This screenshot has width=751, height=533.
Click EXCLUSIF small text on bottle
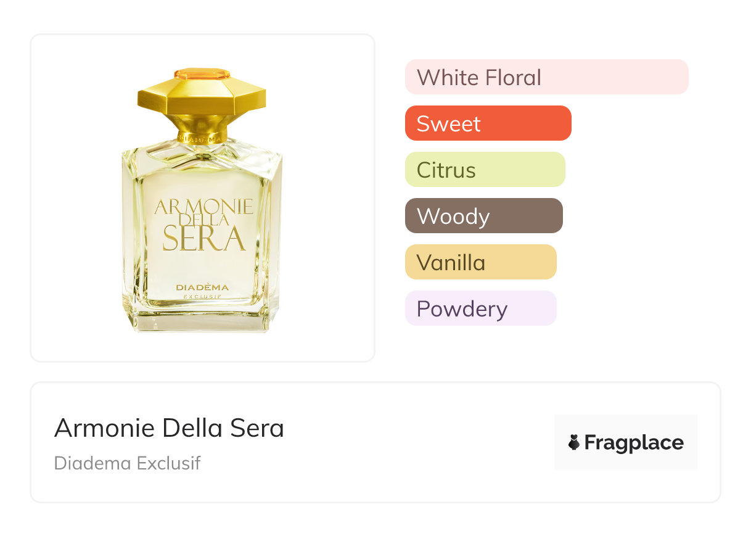tap(202, 297)
